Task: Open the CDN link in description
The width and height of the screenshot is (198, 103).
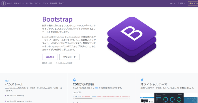Action: (x=96, y=88)
